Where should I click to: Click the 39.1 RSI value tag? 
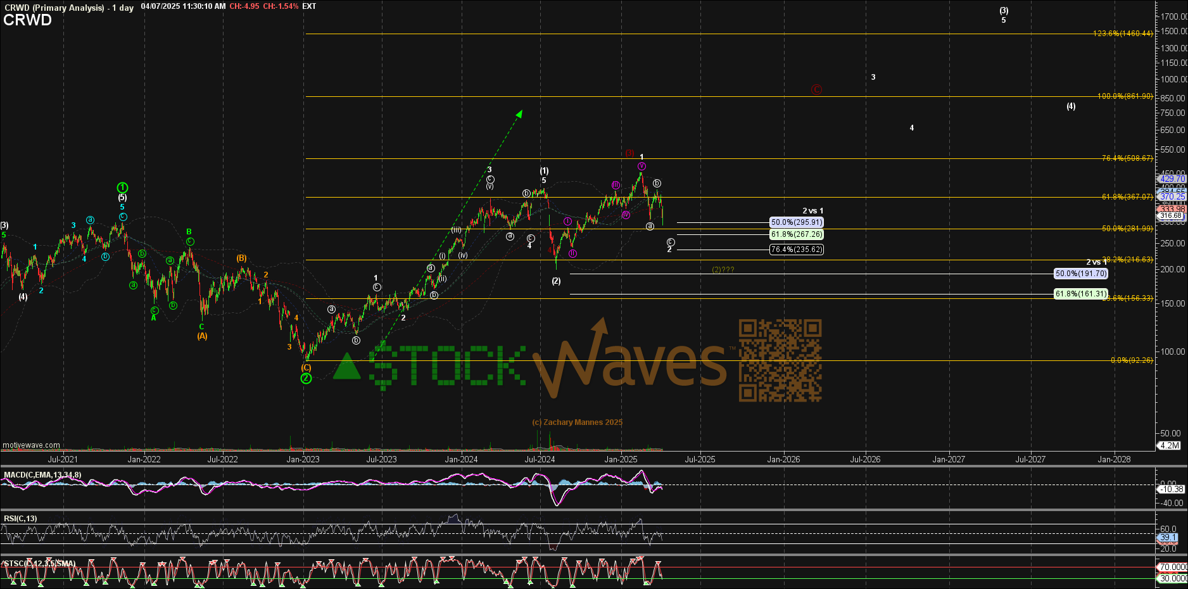[1168, 538]
